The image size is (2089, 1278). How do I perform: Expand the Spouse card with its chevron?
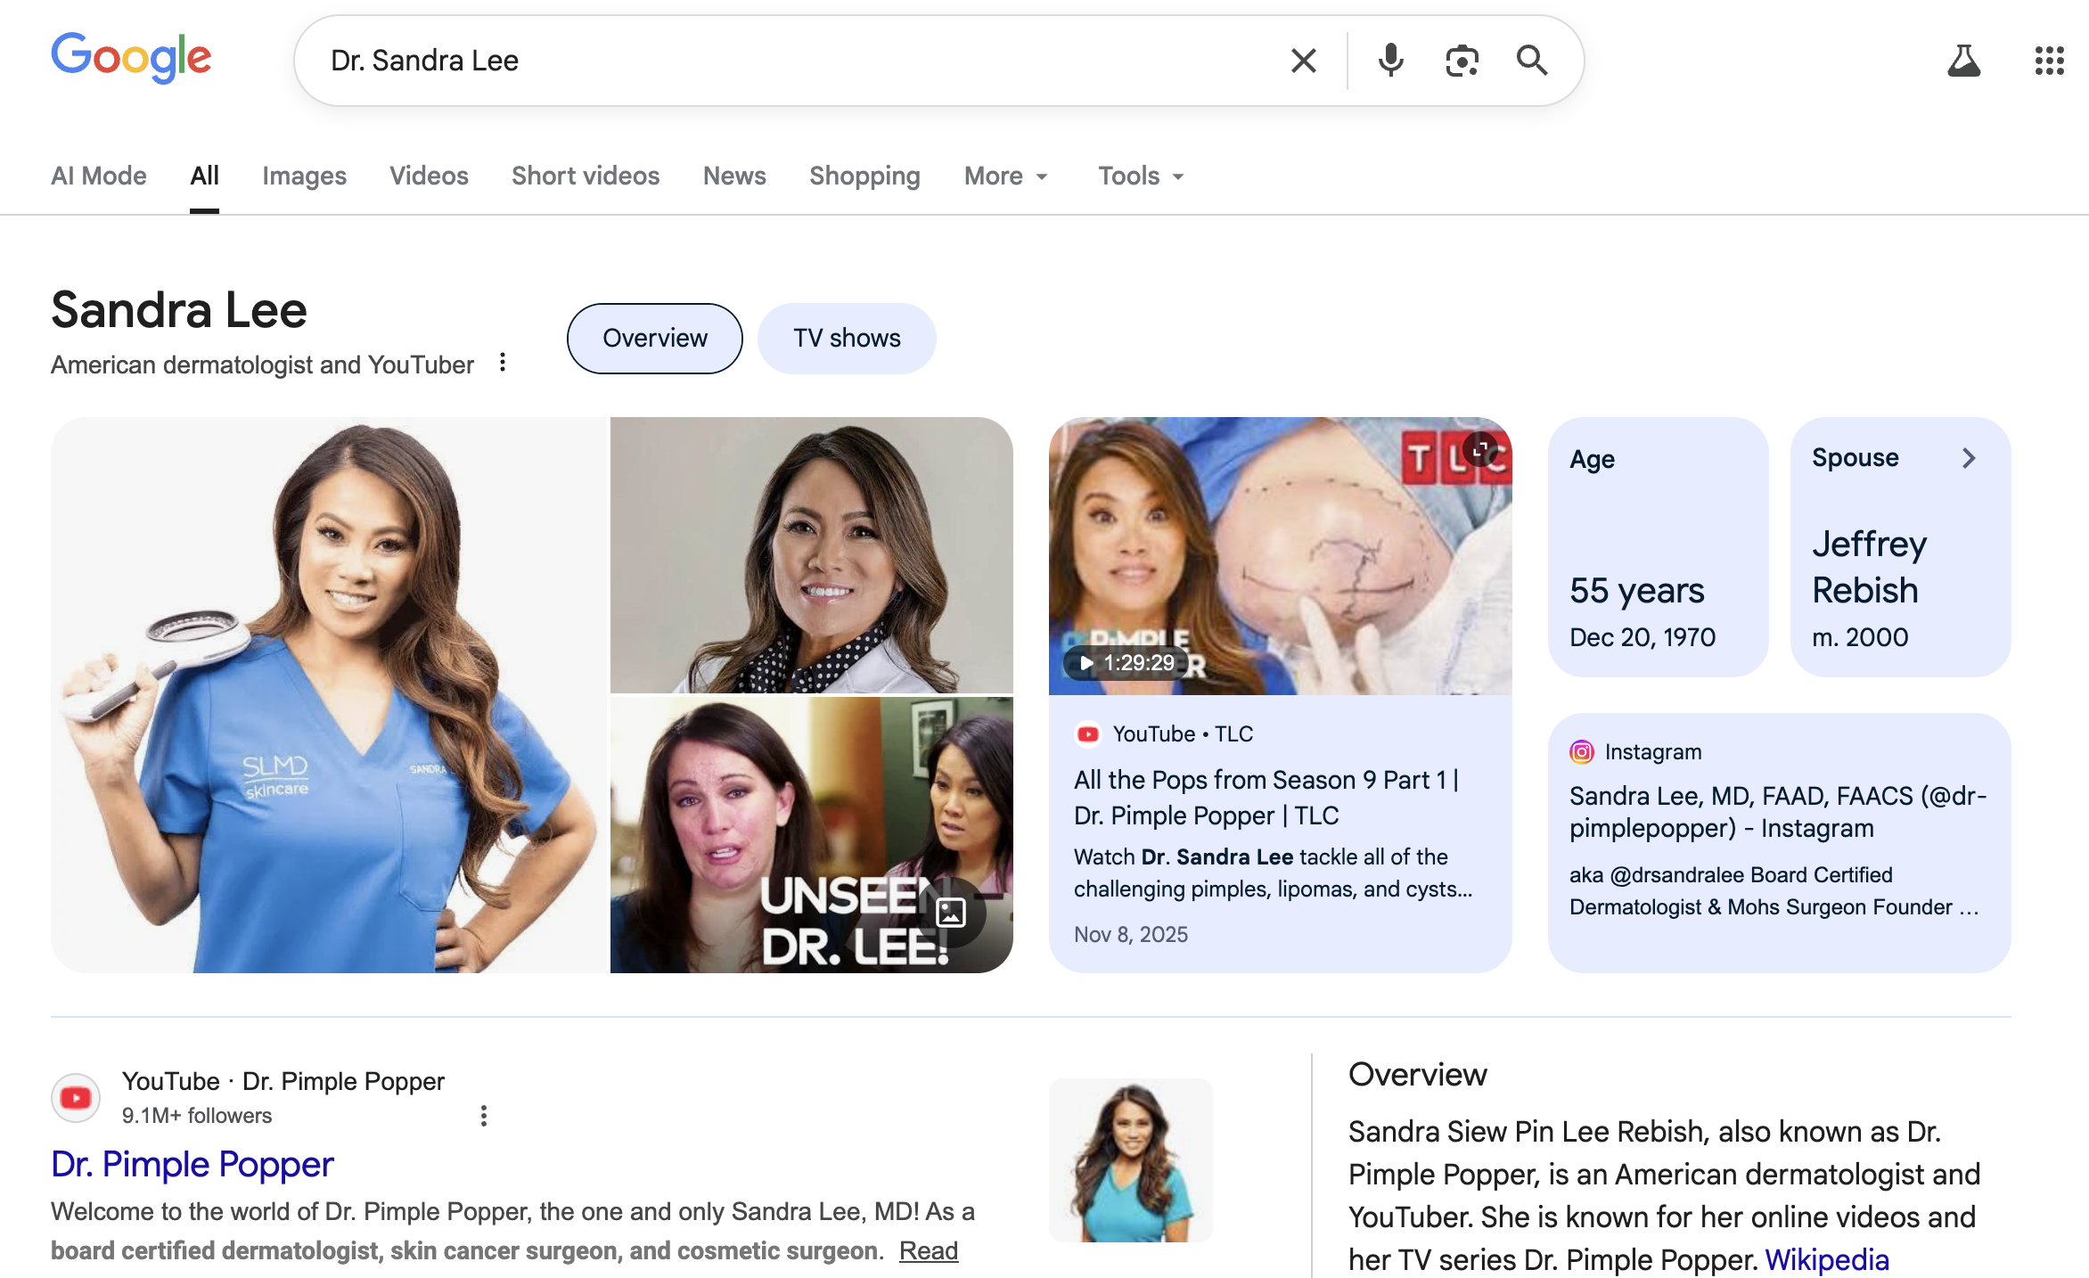(x=1969, y=458)
